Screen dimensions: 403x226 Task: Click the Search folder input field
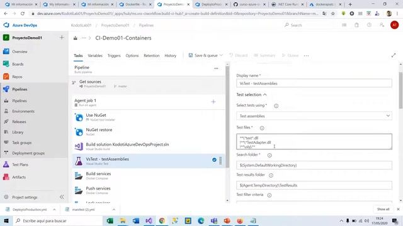[x=314, y=165]
